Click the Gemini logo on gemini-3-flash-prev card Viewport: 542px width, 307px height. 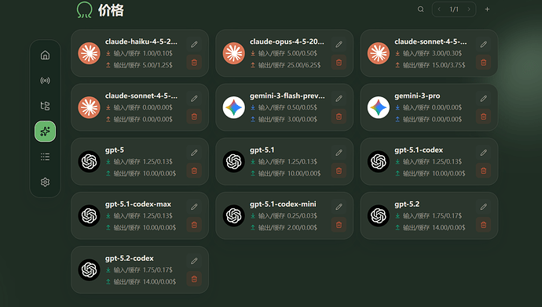(233, 107)
